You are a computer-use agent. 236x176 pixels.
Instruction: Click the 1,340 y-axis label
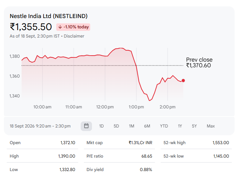tap(15, 96)
